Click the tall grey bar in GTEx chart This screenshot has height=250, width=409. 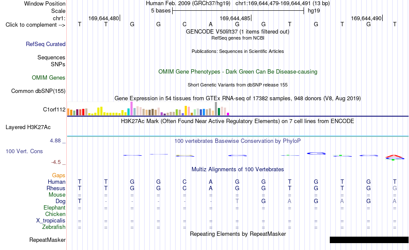(216, 109)
